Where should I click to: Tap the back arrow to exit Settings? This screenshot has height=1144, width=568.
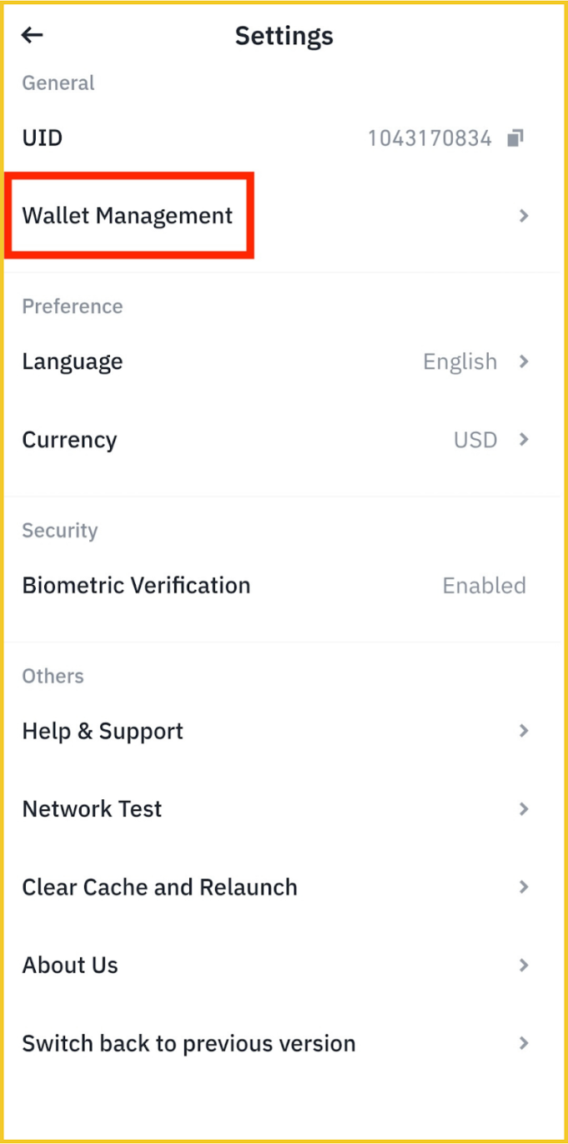click(32, 35)
